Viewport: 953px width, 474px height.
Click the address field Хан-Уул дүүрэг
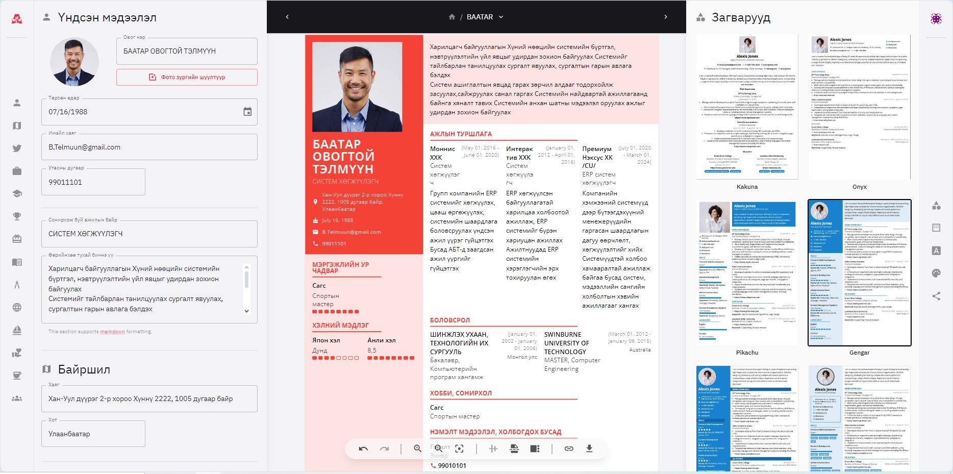(149, 399)
